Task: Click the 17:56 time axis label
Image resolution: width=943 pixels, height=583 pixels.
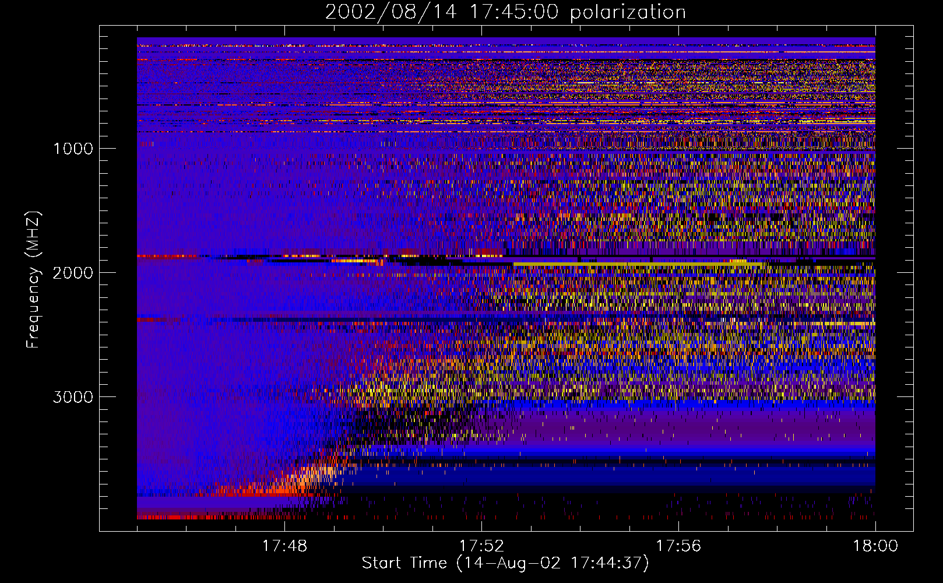Action: (678, 546)
